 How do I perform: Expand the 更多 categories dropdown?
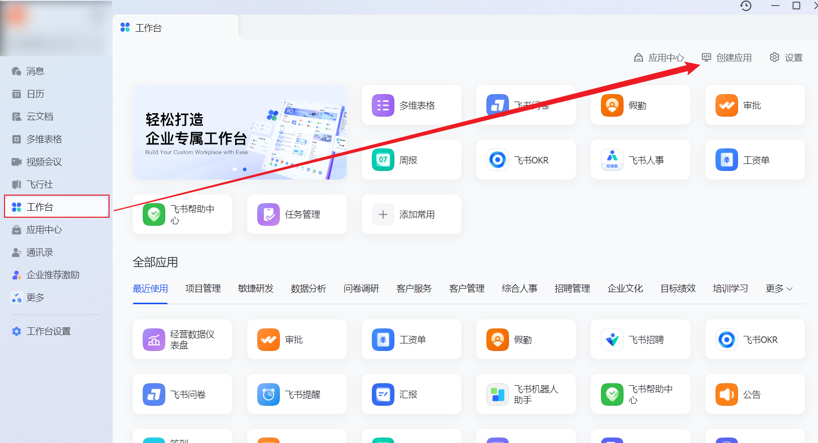click(x=779, y=289)
